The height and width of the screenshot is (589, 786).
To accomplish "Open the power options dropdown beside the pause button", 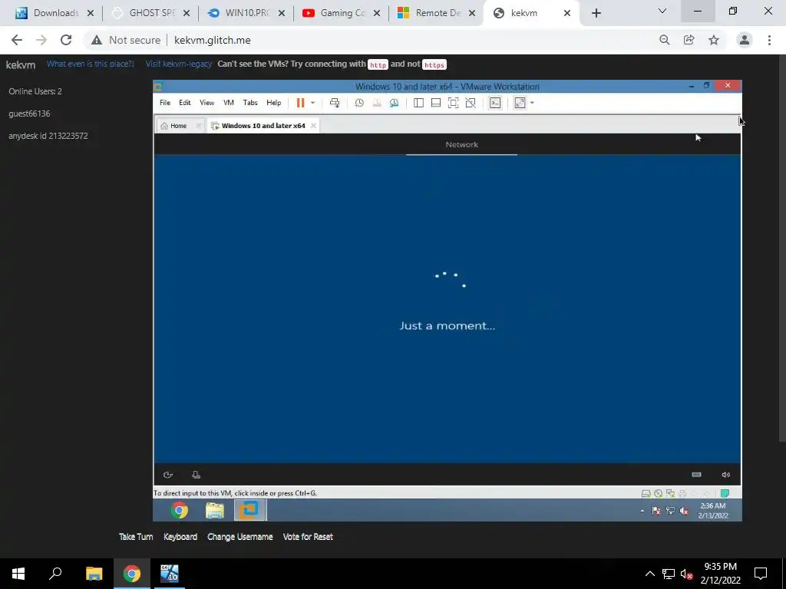I will [x=312, y=103].
